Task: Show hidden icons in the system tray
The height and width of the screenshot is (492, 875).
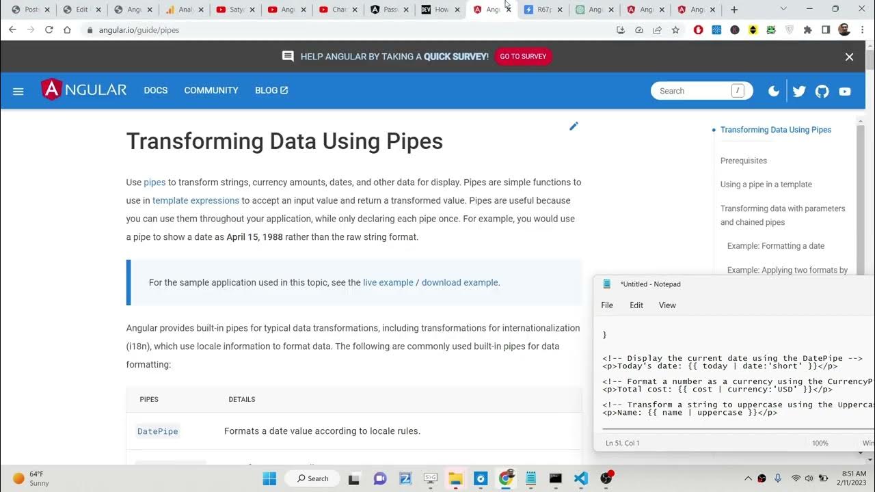Action: coord(748,478)
